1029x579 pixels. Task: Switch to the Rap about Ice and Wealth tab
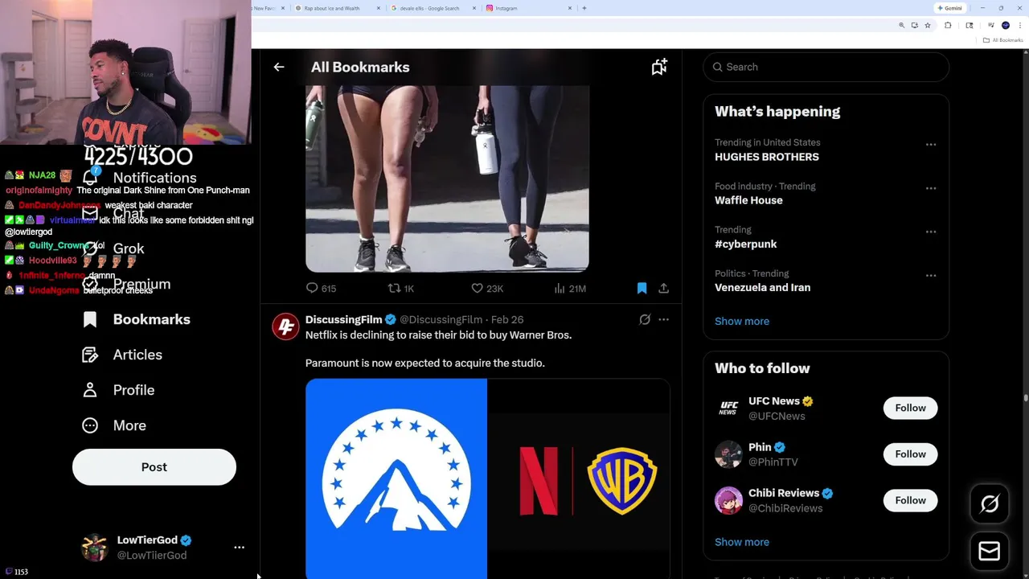(338, 8)
